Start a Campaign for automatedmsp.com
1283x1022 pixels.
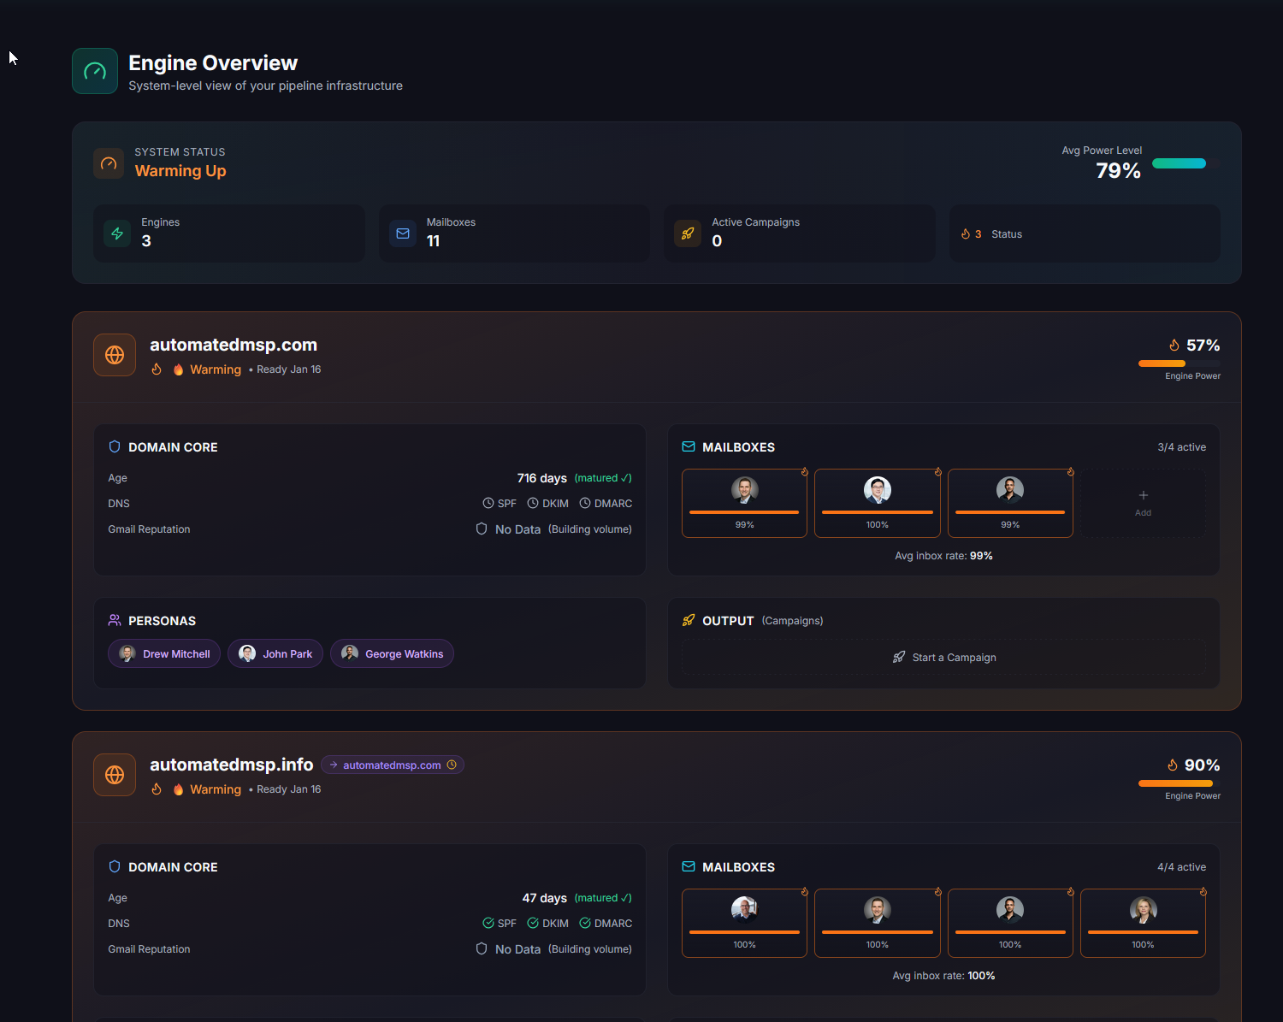tap(943, 658)
